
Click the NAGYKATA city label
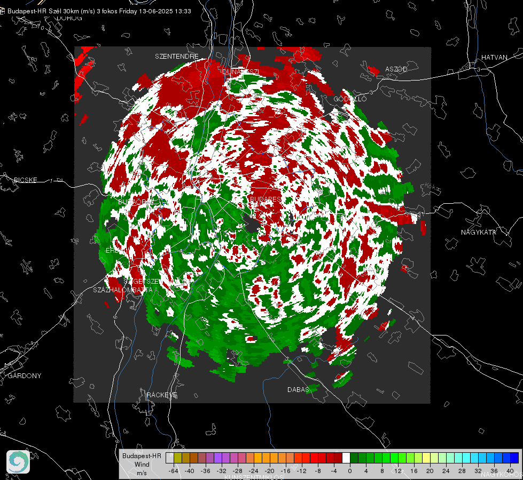point(478,232)
